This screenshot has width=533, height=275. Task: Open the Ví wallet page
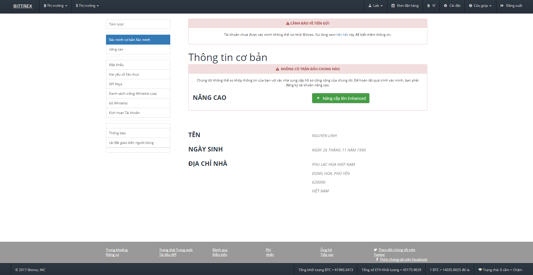(x=431, y=6)
